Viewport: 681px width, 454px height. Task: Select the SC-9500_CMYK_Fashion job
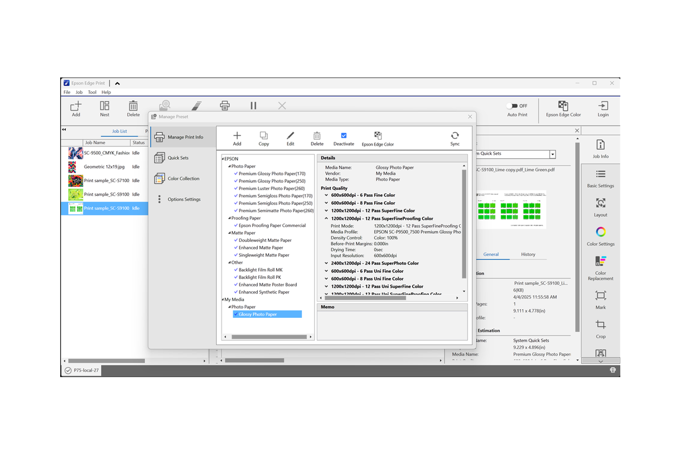[x=104, y=153]
